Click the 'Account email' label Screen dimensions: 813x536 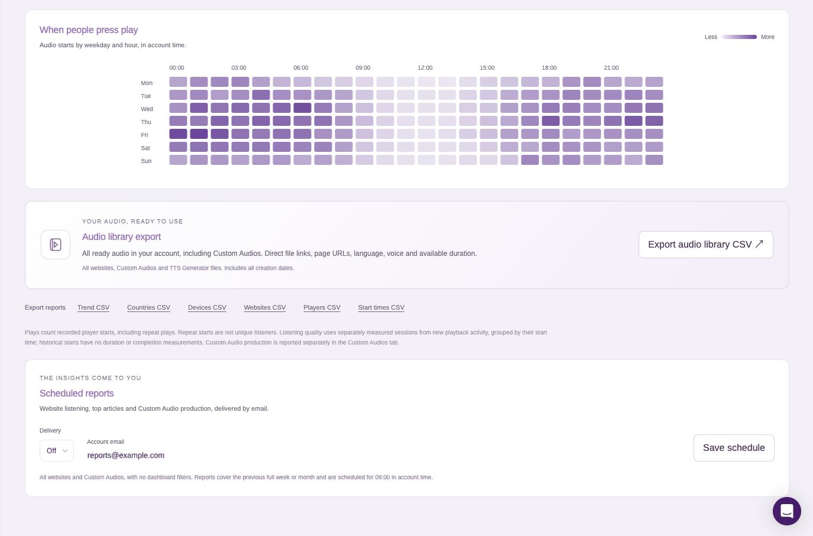[x=105, y=442]
